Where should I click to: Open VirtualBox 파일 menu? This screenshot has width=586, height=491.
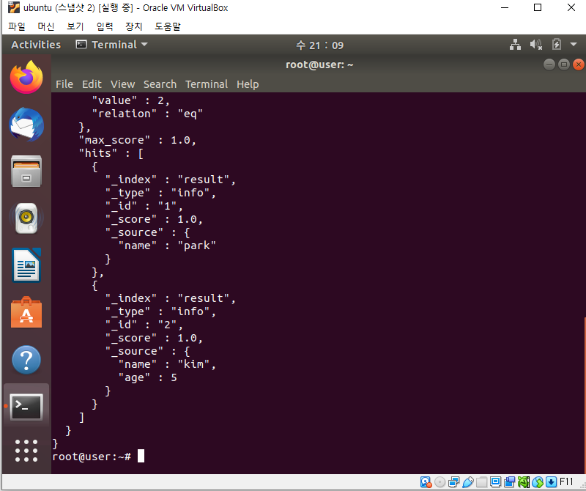16,26
